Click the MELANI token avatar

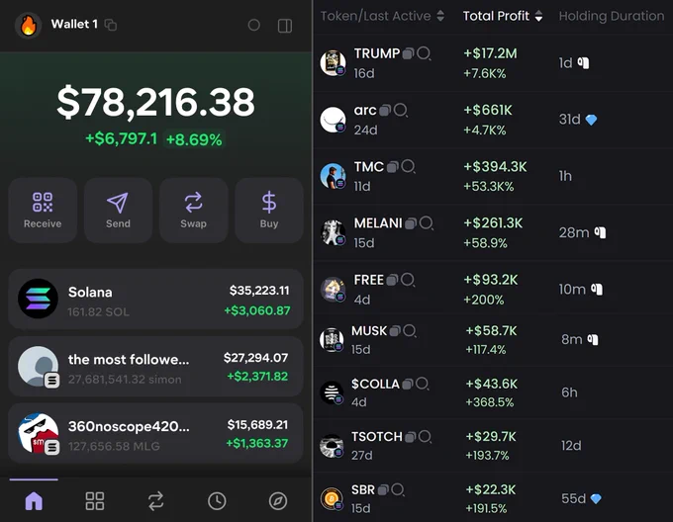pyautogui.click(x=334, y=232)
